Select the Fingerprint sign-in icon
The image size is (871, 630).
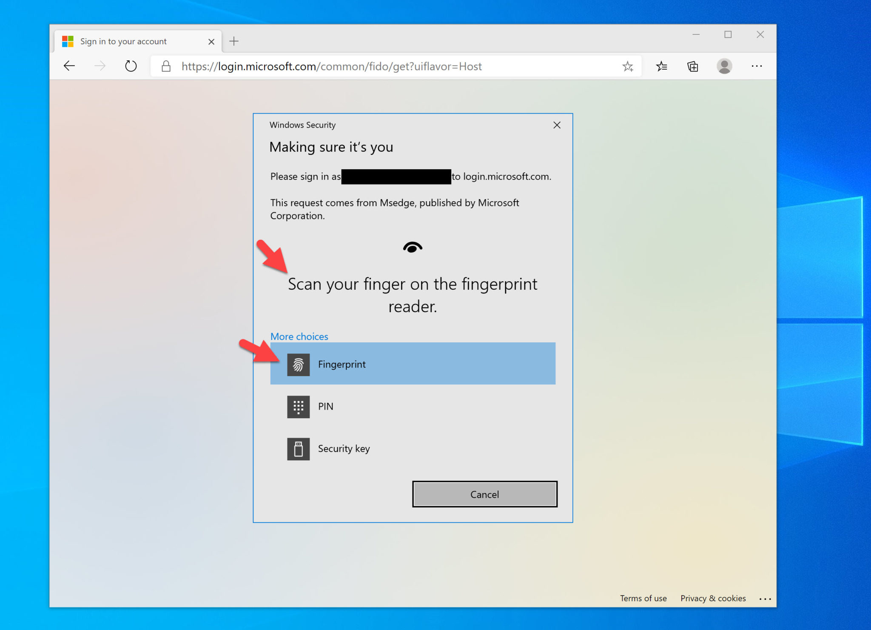(x=298, y=365)
